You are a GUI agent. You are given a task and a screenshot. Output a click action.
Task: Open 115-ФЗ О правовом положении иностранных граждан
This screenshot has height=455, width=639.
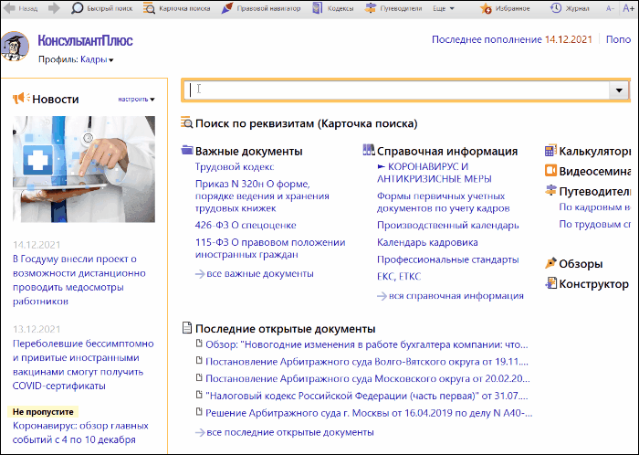[270, 249]
